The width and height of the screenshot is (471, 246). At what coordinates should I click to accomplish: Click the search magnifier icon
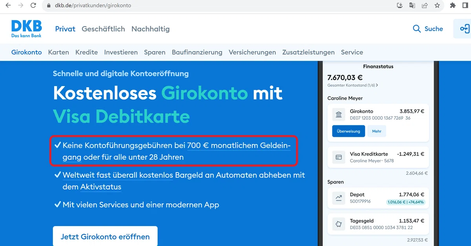click(417, 29)
